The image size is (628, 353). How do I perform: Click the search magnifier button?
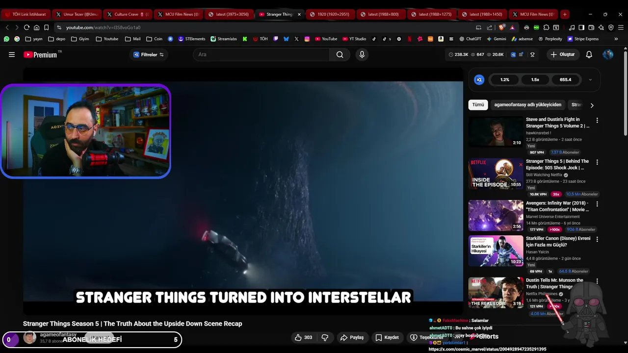(x=340, y=54)
